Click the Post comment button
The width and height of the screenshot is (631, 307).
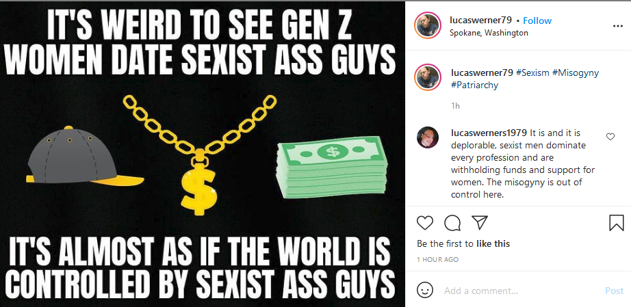pyautogui.click(x=614, y=291)
